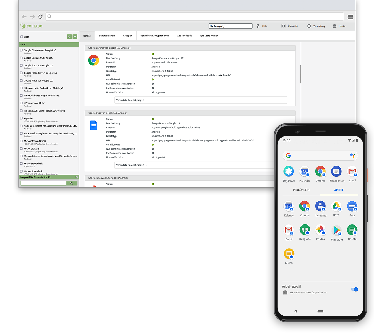Click the Google Docs icon in the details panel
374x335 pixels.
coord(93,125)
